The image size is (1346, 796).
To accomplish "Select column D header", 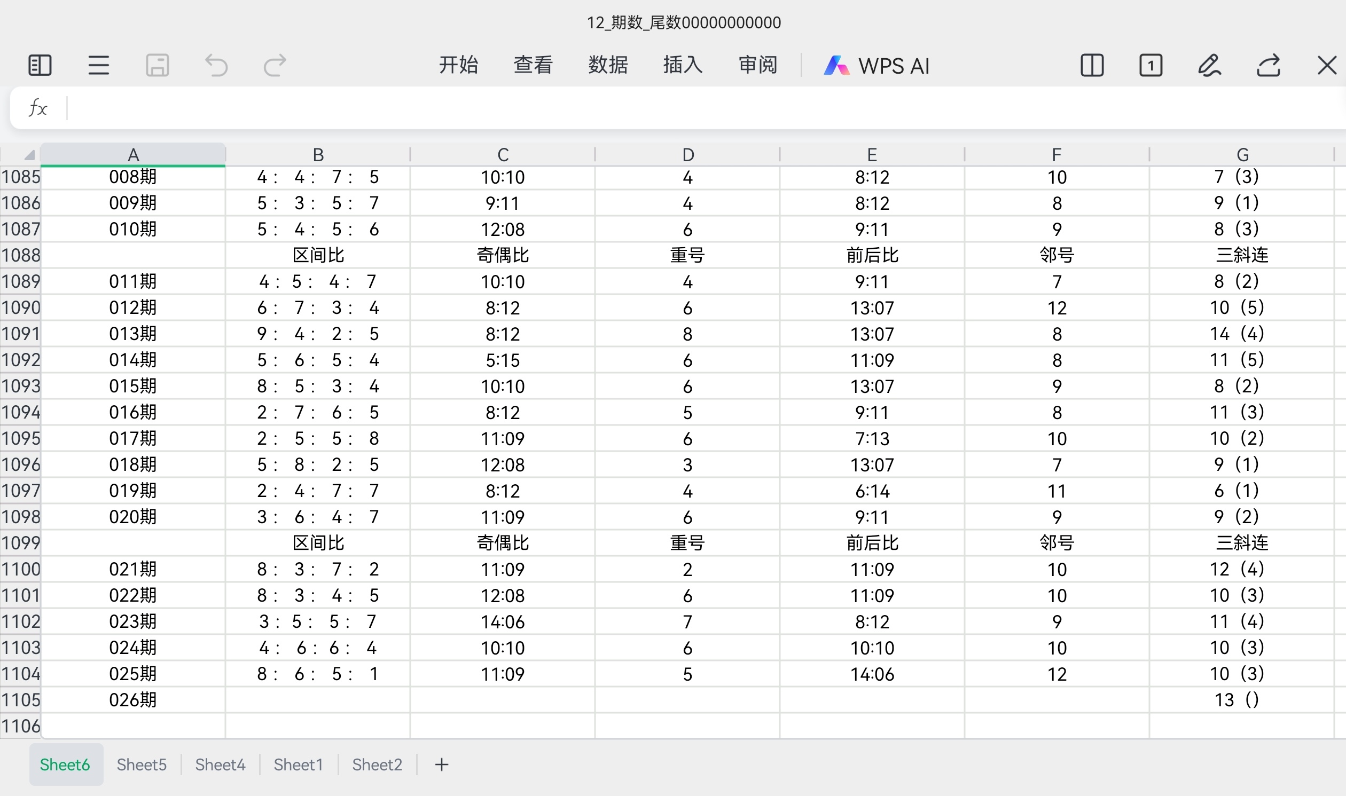I will tap(688, 155).
